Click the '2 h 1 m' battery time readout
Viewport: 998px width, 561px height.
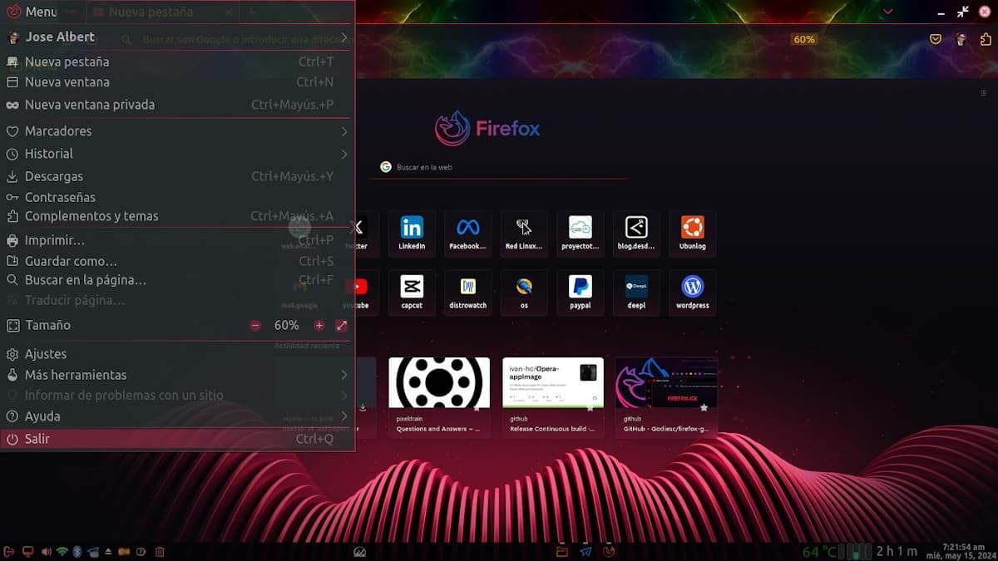click(x=897, y=551)
